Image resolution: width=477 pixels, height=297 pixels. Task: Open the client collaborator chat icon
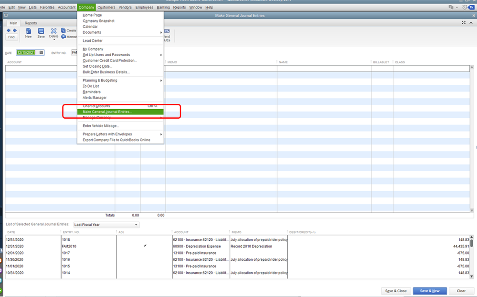coord(451,7)
